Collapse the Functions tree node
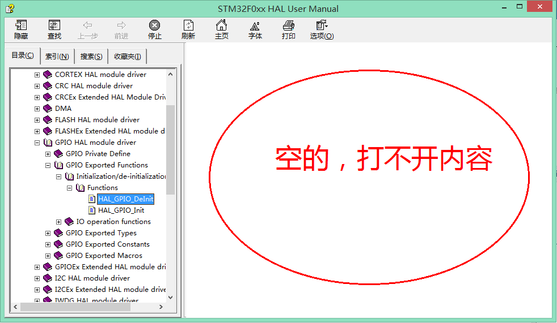 [70, 188]
